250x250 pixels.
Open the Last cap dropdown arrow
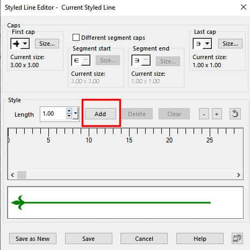click(208, 44)
